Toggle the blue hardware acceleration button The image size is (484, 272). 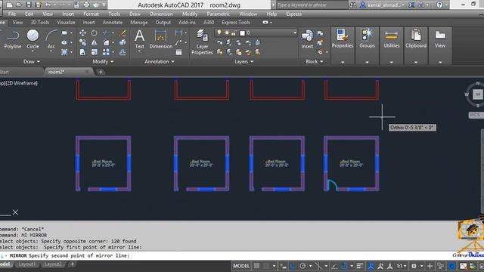[x=452, y=266]
